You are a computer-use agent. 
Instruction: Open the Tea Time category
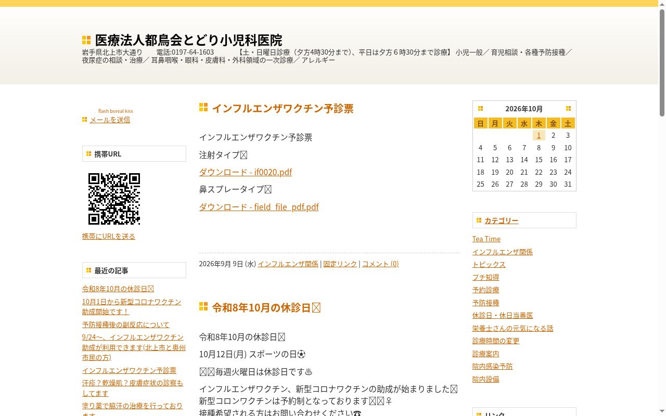tap(486, 239)
